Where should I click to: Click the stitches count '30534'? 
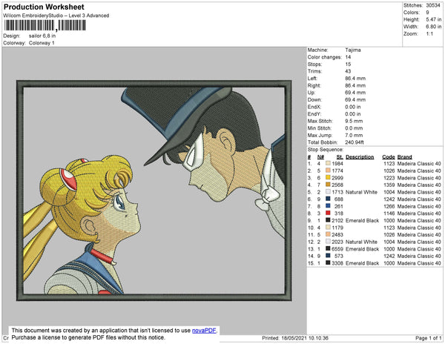tap(433, 5)
